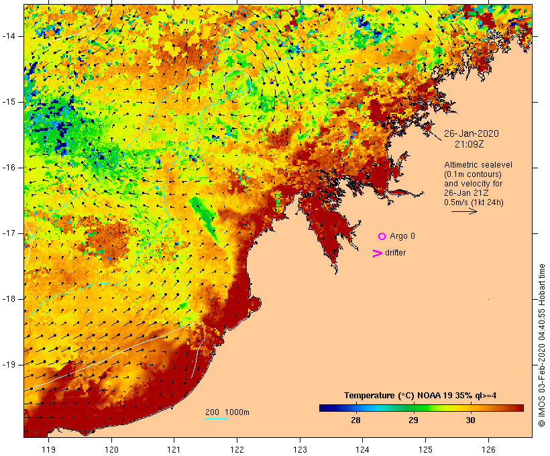Click latitude axis label -17
Screen dimensions: 550x456
(9, 233)
